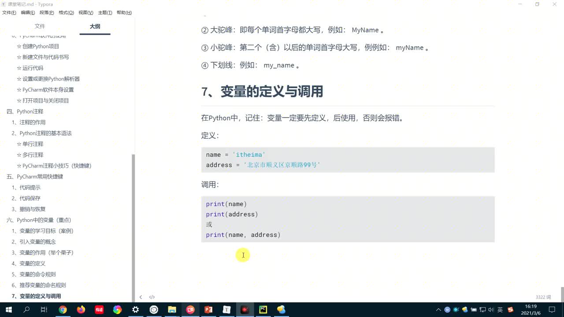Open outline item 4、变量的定义

(28, 264)
